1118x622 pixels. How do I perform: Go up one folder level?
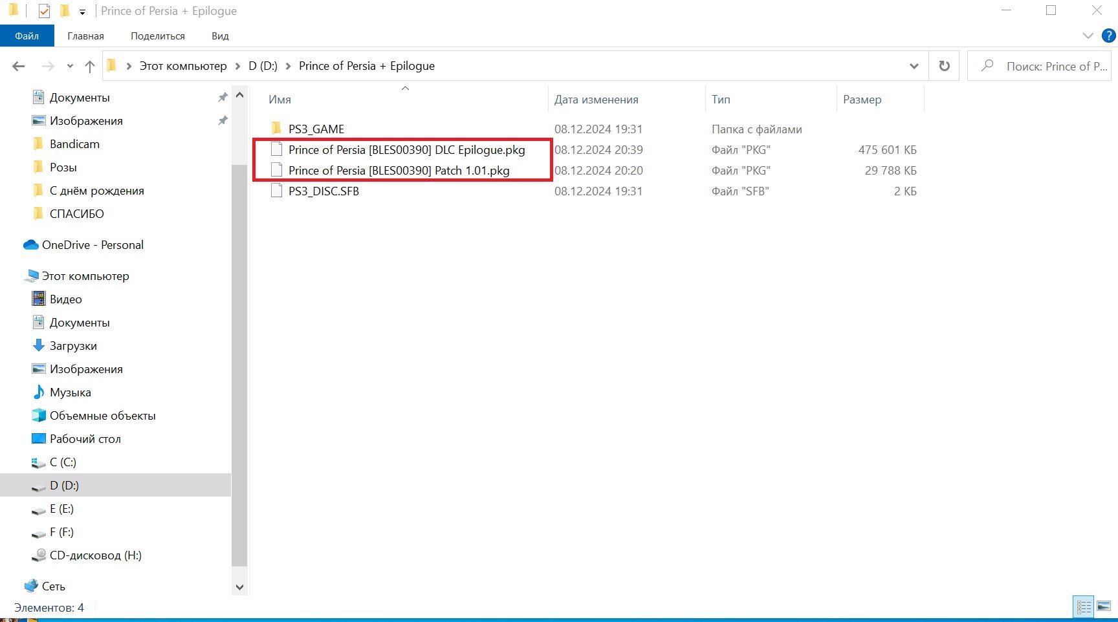click(90, 66)
